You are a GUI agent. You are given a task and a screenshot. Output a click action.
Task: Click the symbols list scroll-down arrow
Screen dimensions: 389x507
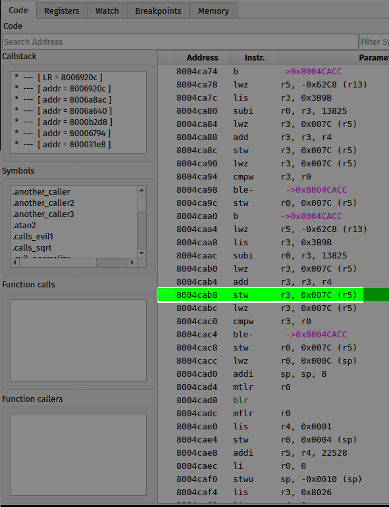pos(142,253)
